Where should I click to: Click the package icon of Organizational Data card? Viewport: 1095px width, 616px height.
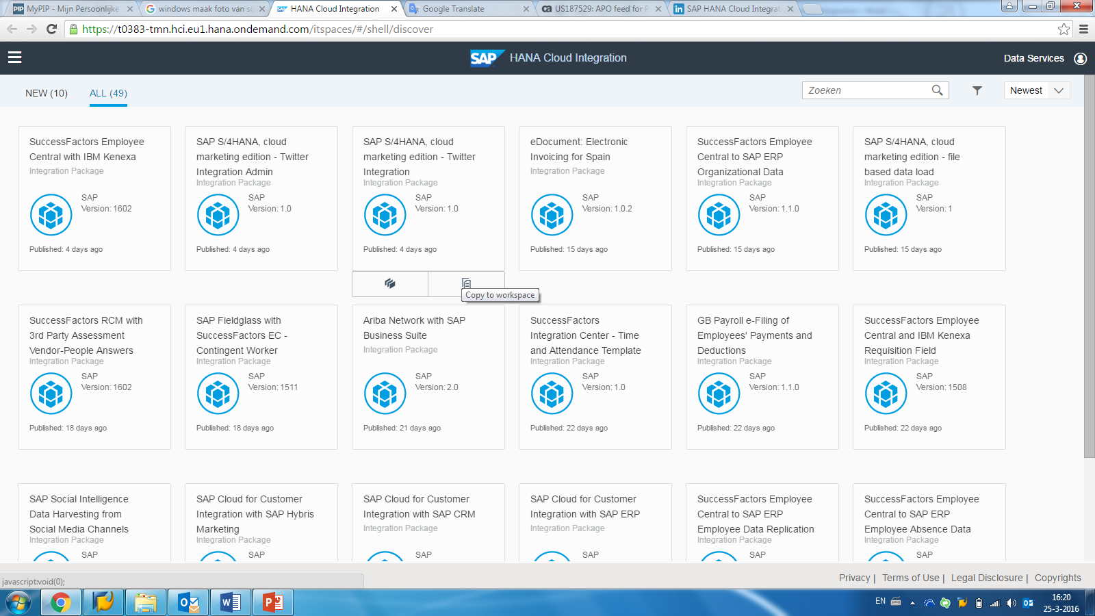point(719,215)
